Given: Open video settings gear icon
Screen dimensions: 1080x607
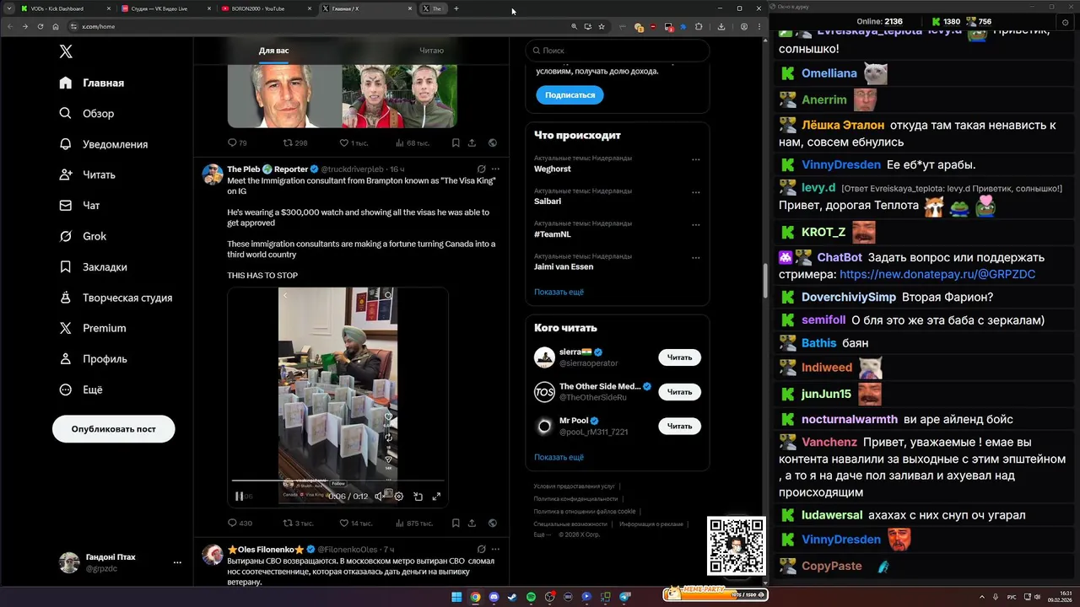Looking at the screenshot, I should [399, 497].
